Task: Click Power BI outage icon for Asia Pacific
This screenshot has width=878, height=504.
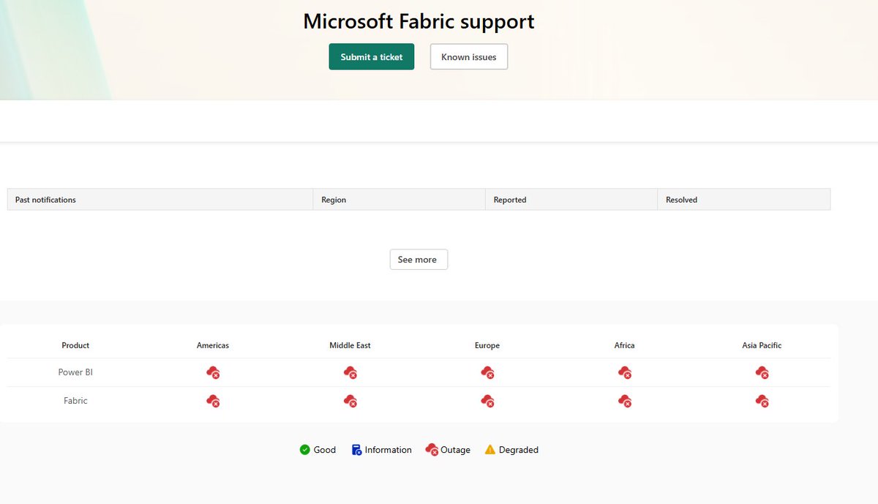Action: (762, 372)
